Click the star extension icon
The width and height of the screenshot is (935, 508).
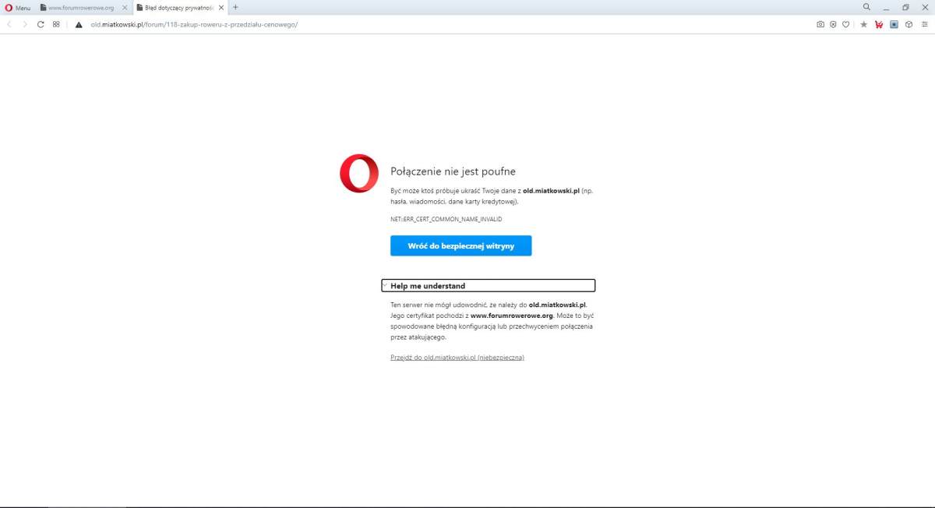(863, 24)
